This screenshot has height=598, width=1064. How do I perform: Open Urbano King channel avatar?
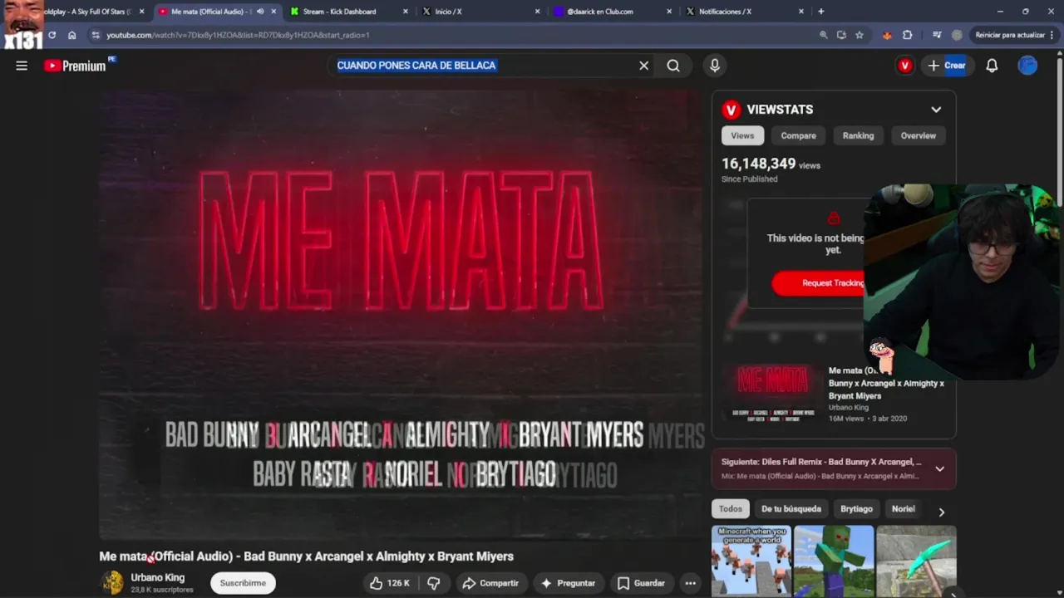tap(111, 583)
